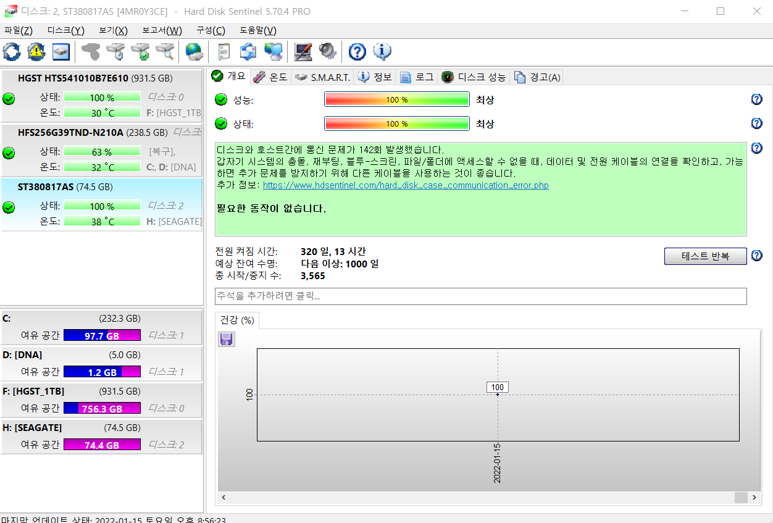The image size is (773, 523).
Task: Click the globe with monitor network icon
Action: tap(273, 51)
